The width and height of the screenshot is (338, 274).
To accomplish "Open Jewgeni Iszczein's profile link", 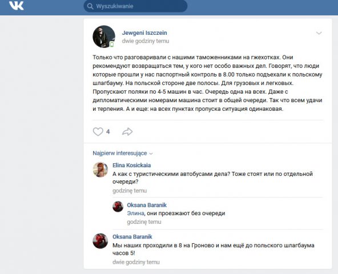I will click(144, 33).
